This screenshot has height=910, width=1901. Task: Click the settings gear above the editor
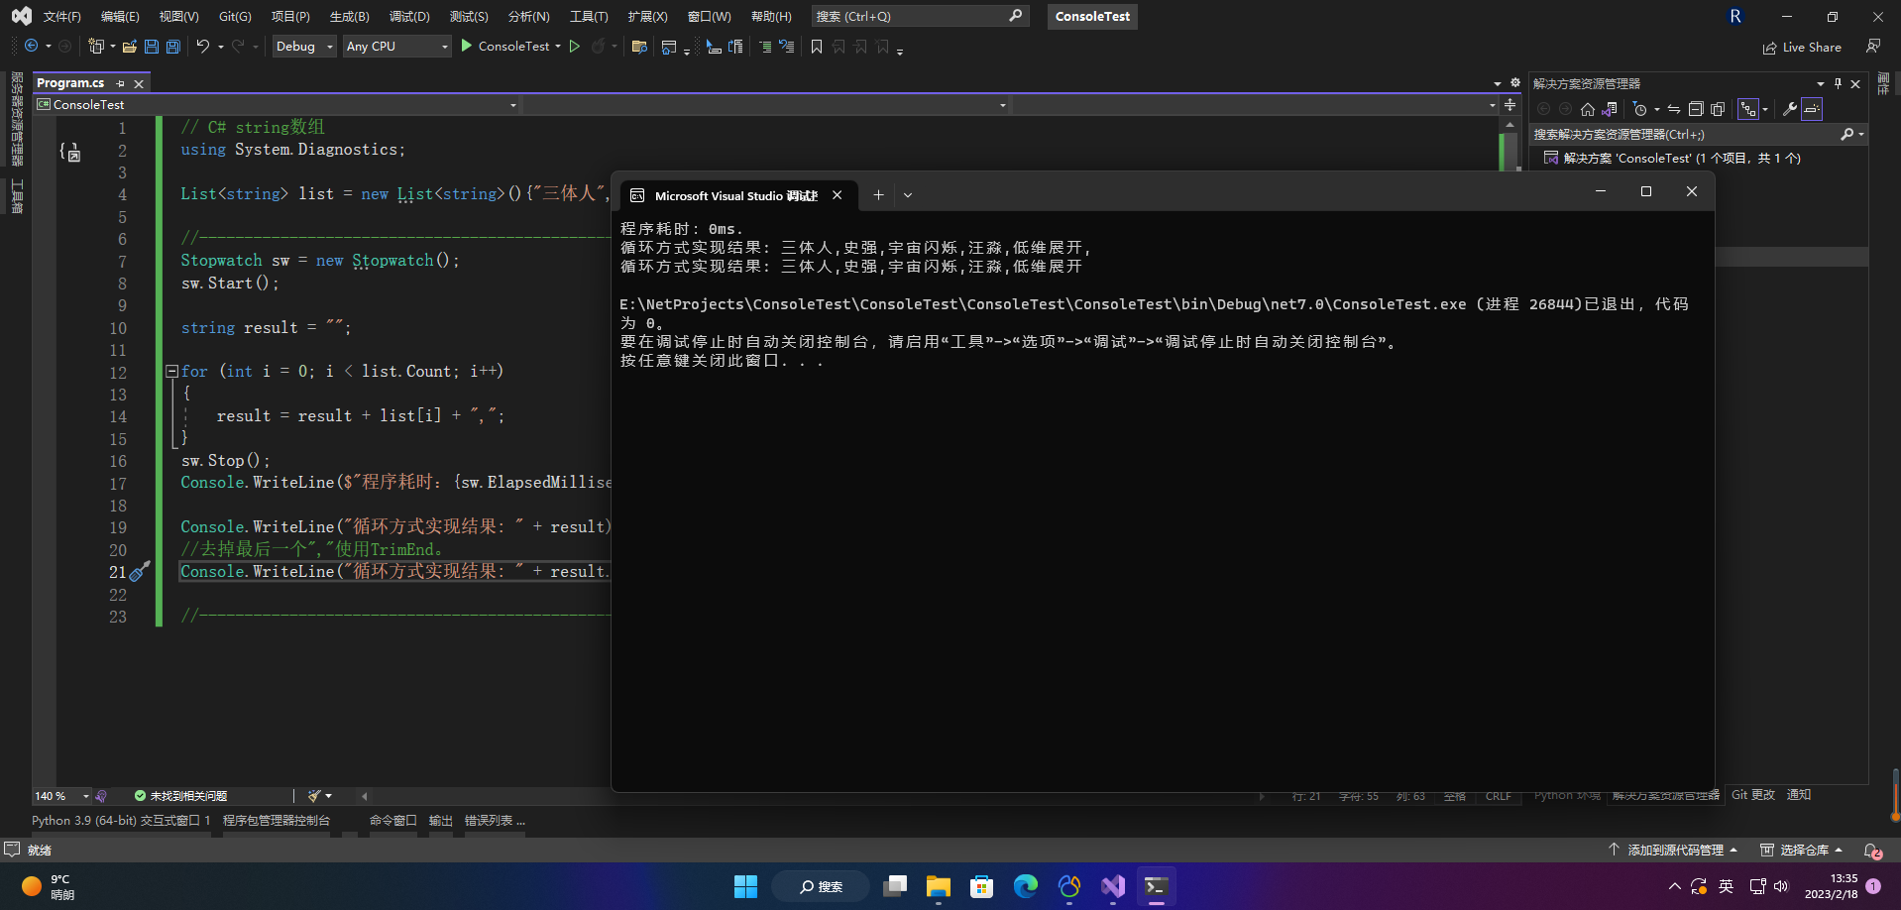tap(1514, 83)
